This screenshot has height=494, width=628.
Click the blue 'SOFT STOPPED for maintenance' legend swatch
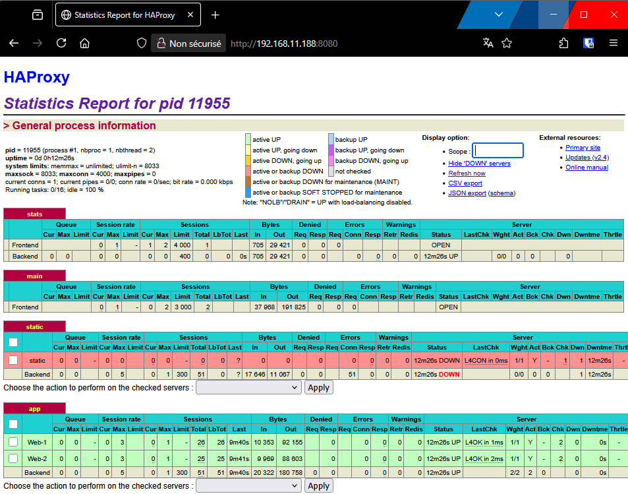coord(248,192)
